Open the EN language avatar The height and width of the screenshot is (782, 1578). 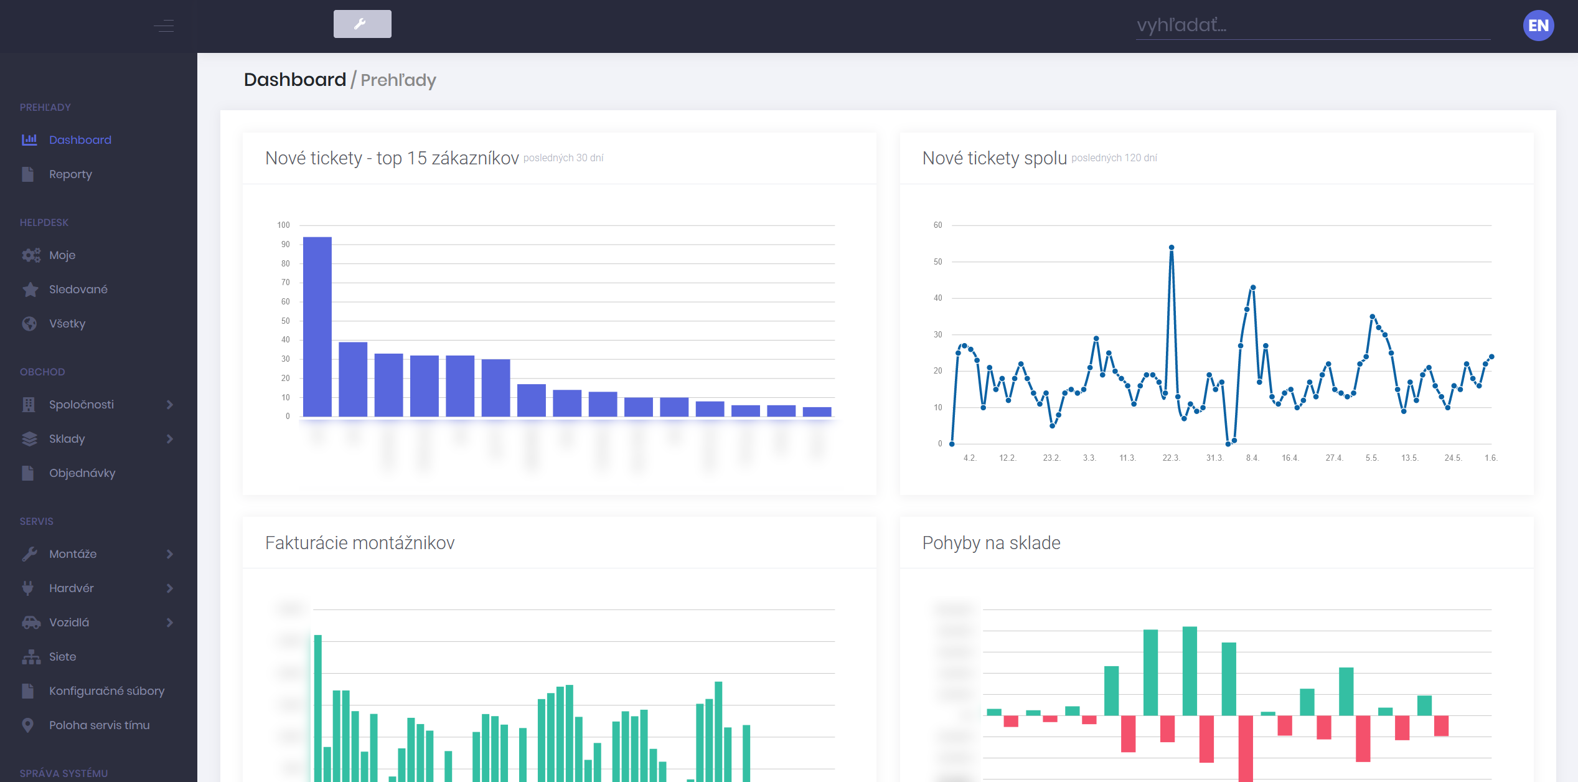click(1538, 26)
